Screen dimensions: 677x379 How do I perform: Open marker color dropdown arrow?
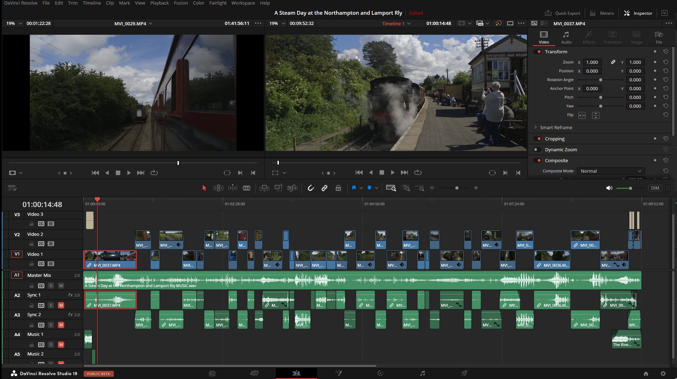(376, 188)
